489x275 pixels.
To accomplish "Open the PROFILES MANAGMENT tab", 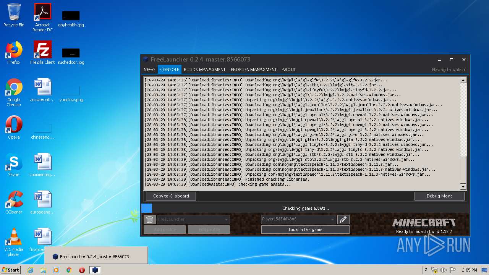I will point(254,70).
